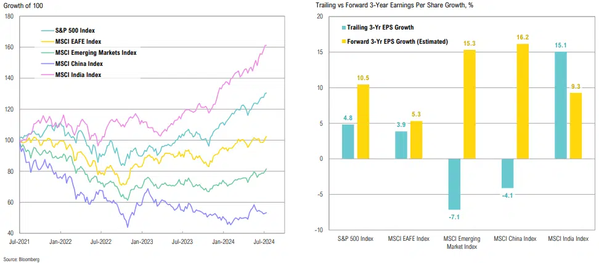Click the Jul-2024 x-axis label
The width and height of the screenshot is (599, 263).
[x=264, y=241]
